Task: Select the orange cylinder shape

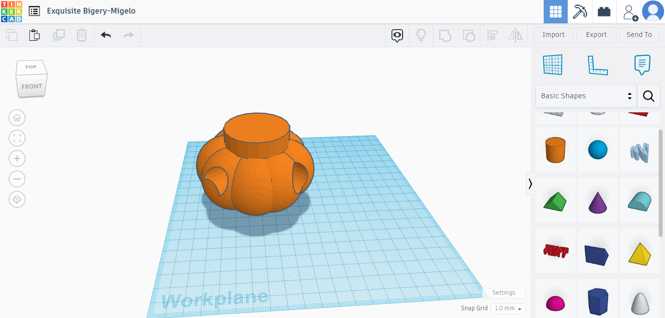Action: (x=555, y=150)
